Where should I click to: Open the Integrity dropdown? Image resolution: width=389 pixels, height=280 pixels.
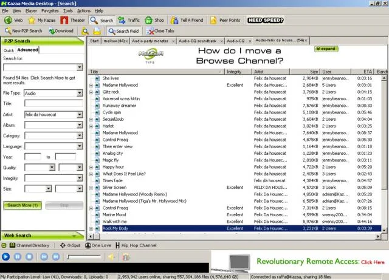(x=80, y=178)
